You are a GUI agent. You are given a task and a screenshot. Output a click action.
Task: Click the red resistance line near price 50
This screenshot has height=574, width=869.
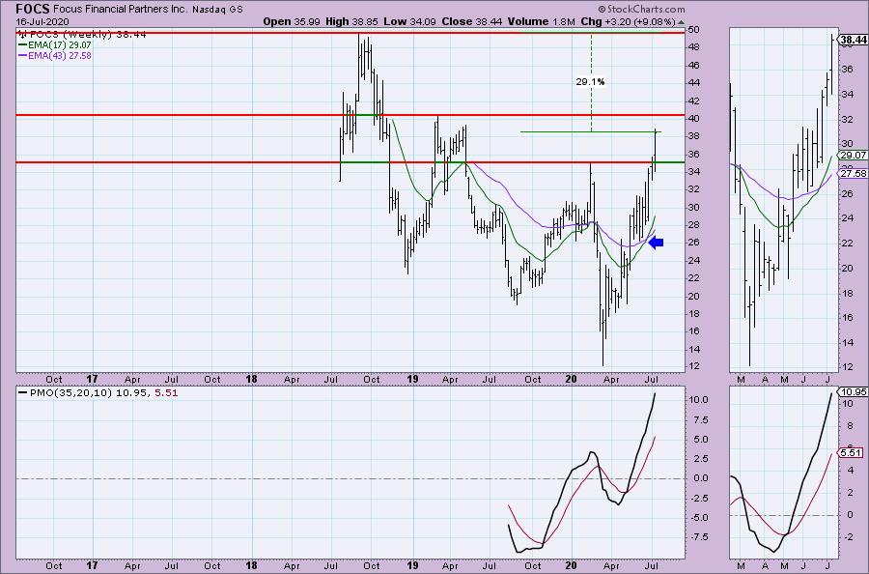350,33
